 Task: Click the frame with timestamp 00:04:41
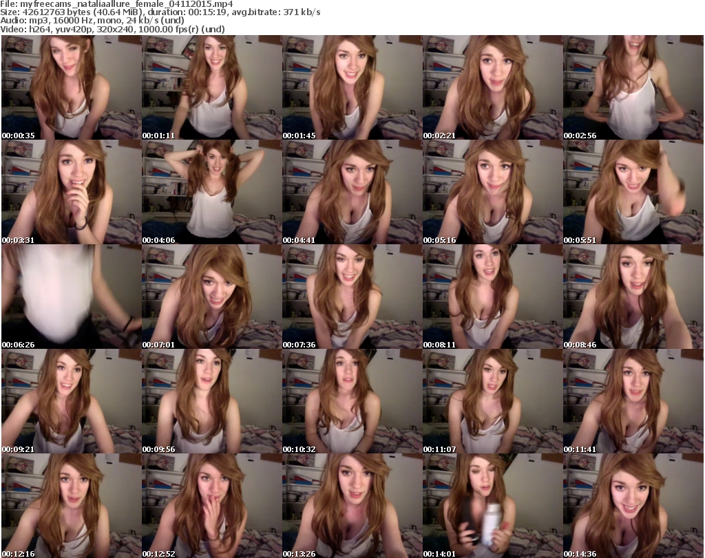click(x=352, y=192)
